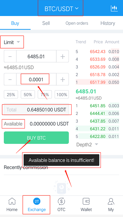Screen dimensions: 123x217
Task: Increase price with the plus button
Action: click(63, 56)
